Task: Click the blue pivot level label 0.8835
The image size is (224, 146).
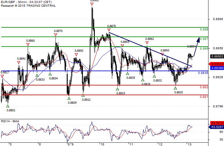Action: pyautogui.click(x=203, y=73)
